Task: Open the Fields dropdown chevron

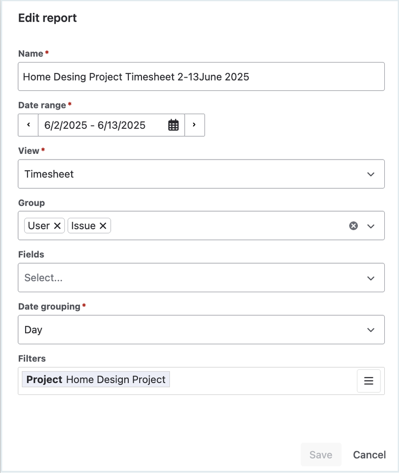Action: [x=371, y=278]
